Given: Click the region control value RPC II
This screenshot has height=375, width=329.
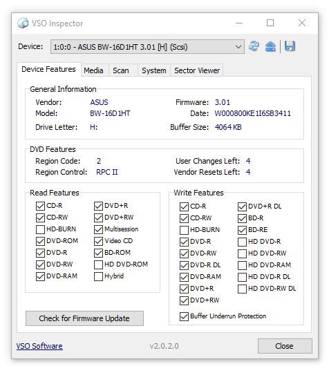Looking at the screenshot, I should 107,172.
